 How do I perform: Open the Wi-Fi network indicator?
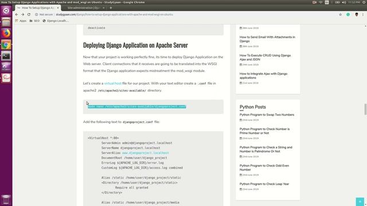[x=321, y=2]
